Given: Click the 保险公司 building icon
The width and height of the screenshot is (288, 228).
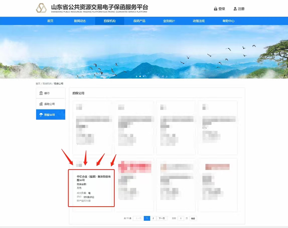Looking at the screenshot, I should click(x=41, y=104).
